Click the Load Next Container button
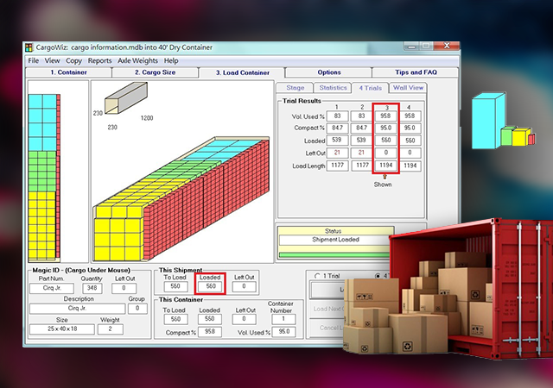 (328, 310)
